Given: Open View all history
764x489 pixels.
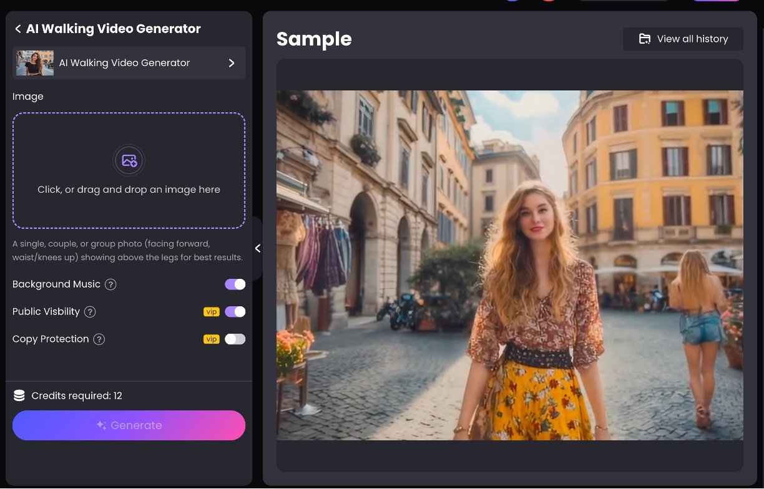Looking at the screenshot, I should tap(683, 39).
